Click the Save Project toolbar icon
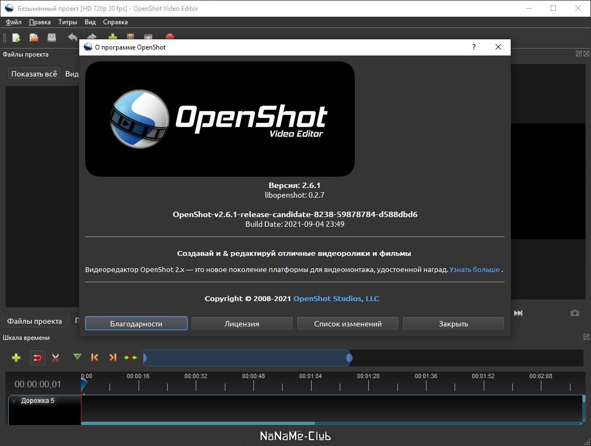Viewport: 591px width, 446px height. pos(52,38)
